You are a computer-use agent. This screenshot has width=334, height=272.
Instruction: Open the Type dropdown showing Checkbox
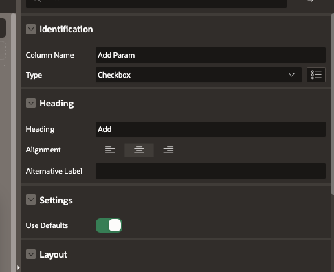pyautogui.click(x=199, y=75)
